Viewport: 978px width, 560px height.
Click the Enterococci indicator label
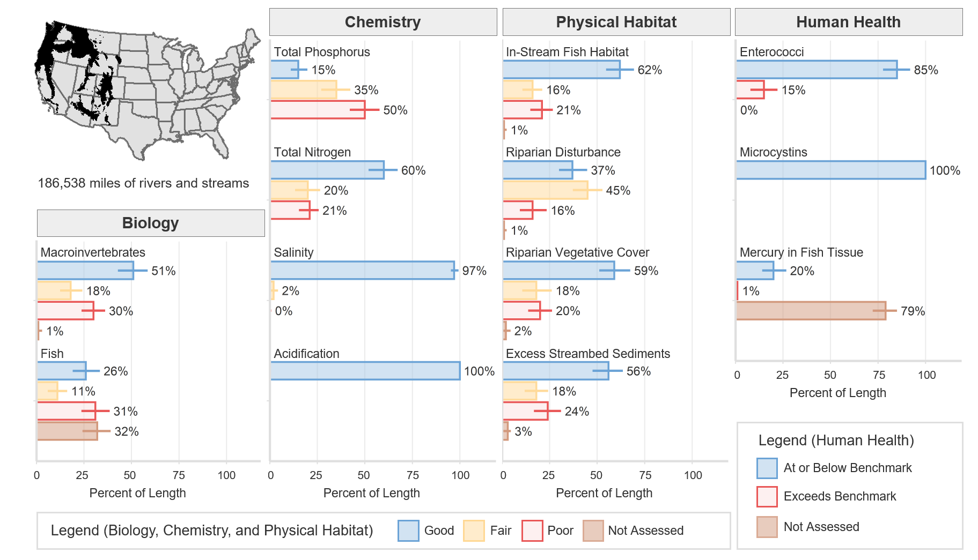point(771,52)
